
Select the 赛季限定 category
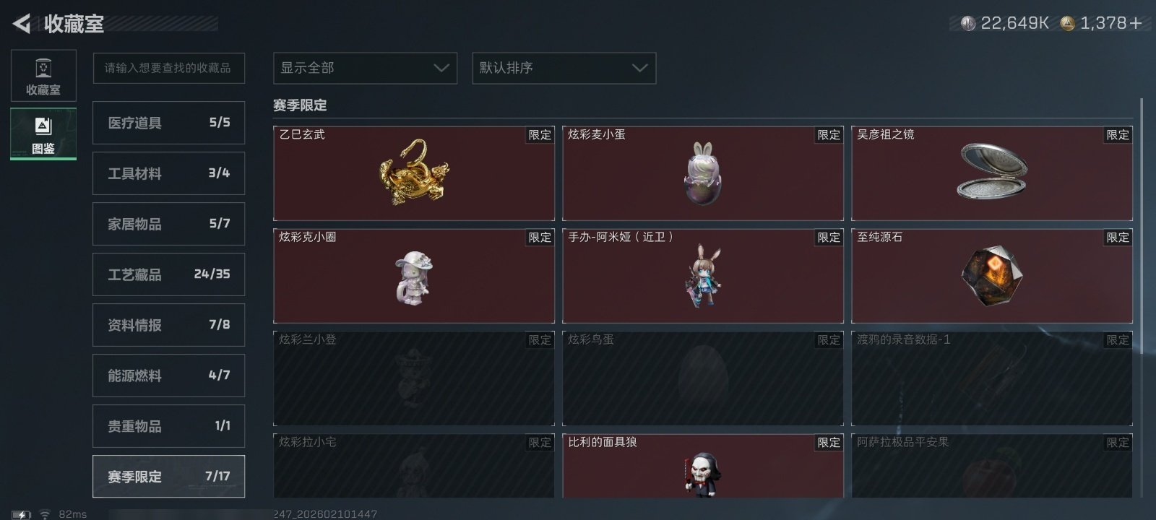pyautogui.click(x=168, y=477)
